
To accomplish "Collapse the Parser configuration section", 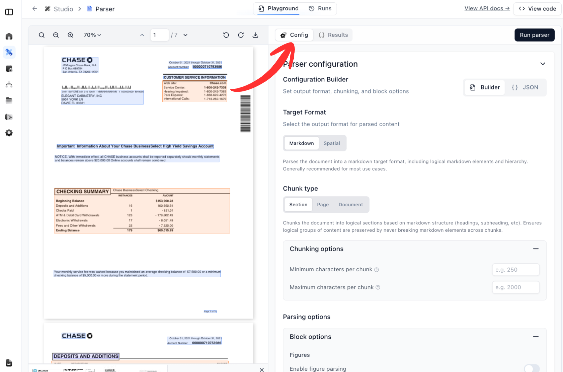I will point(543,64).
